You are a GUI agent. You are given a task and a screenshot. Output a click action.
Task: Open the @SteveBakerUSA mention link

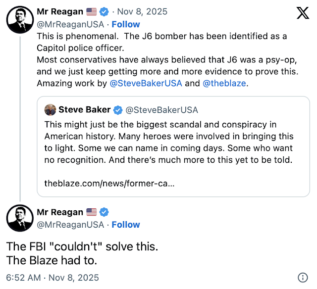(146, 83)
